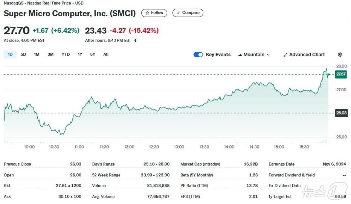
Task: Click the after hours moon icon
Action: tap(136, 40)
